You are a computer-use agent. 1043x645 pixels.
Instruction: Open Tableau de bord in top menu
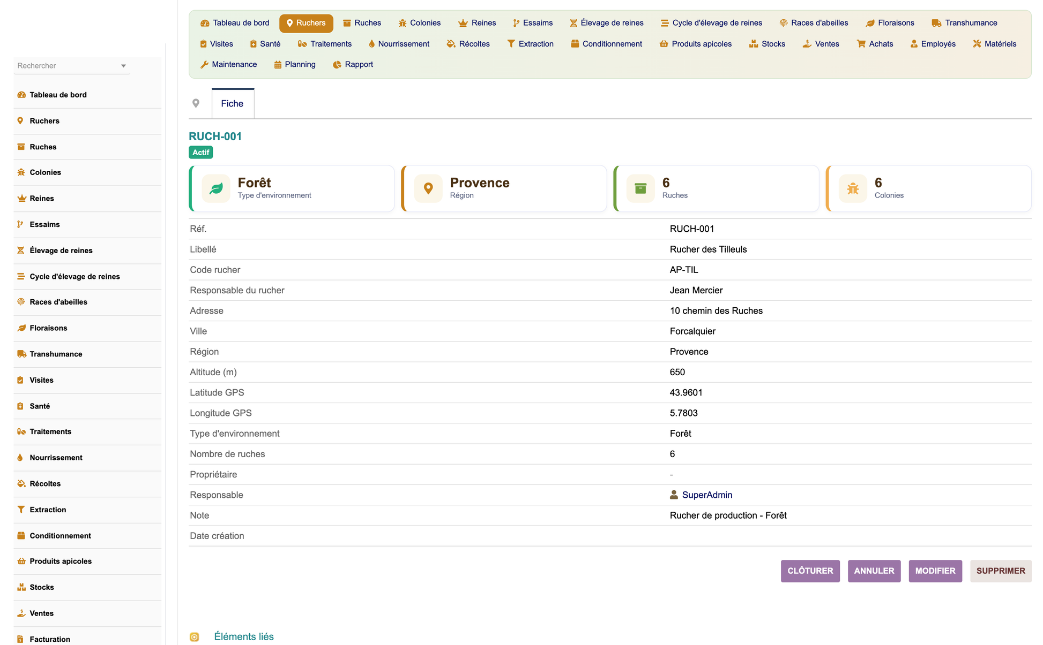[235, 23]
